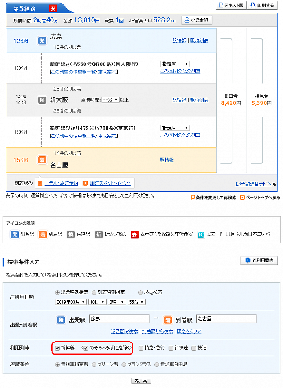Open 駅情報 link for 新大阪 station

[179, 100]
